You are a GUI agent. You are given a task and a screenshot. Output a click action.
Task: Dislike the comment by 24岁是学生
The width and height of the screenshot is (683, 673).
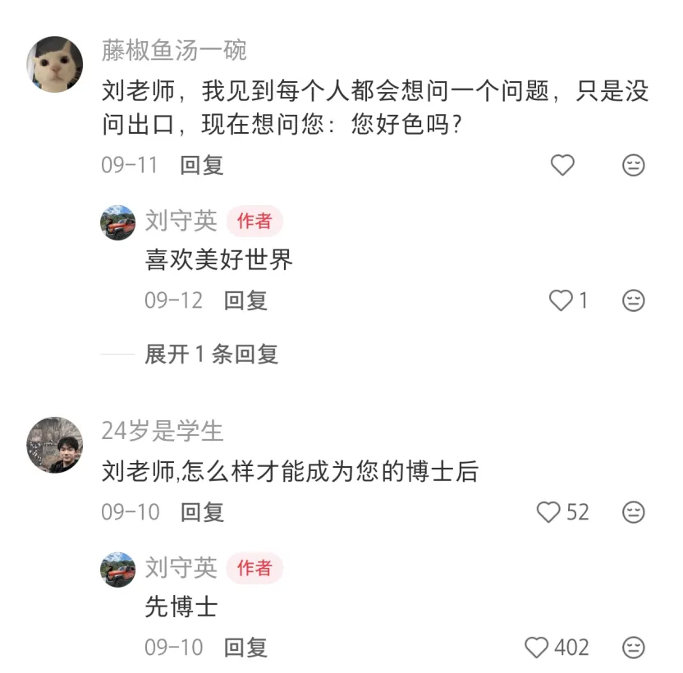pyautogui.click(x=633, y=513)
